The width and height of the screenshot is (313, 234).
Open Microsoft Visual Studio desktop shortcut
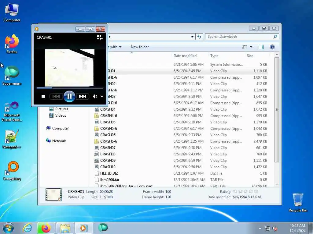click(x=12, y=112)
